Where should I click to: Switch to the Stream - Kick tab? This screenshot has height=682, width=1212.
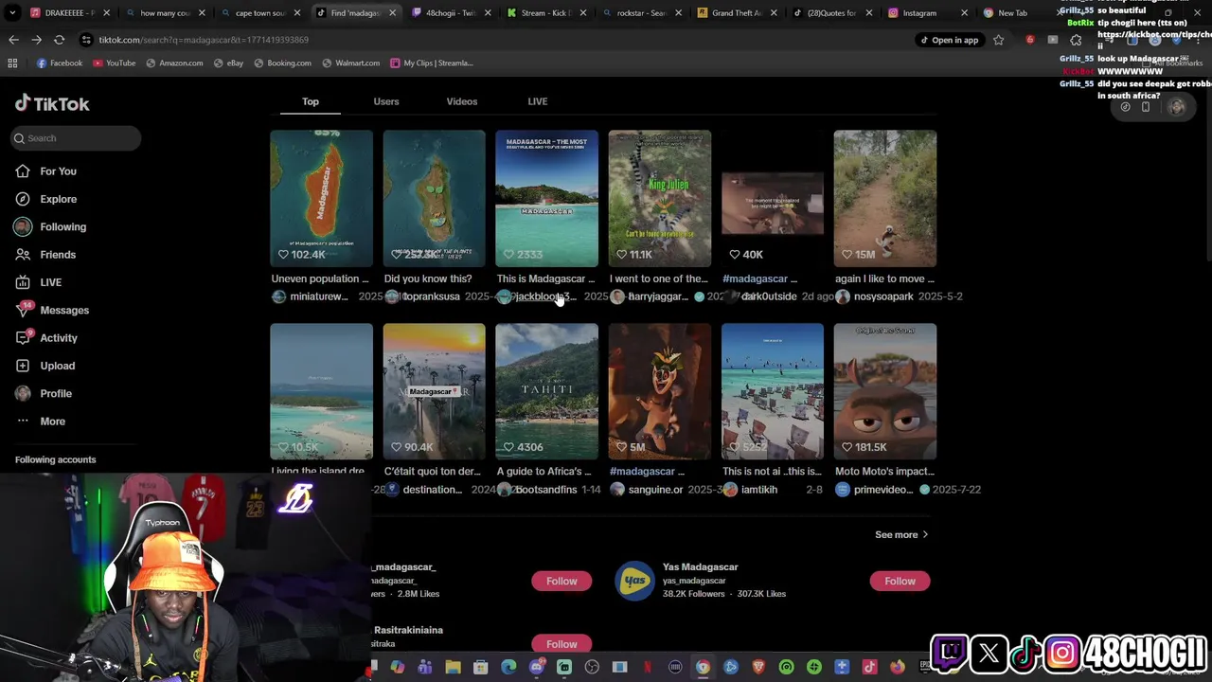point(546,13)
